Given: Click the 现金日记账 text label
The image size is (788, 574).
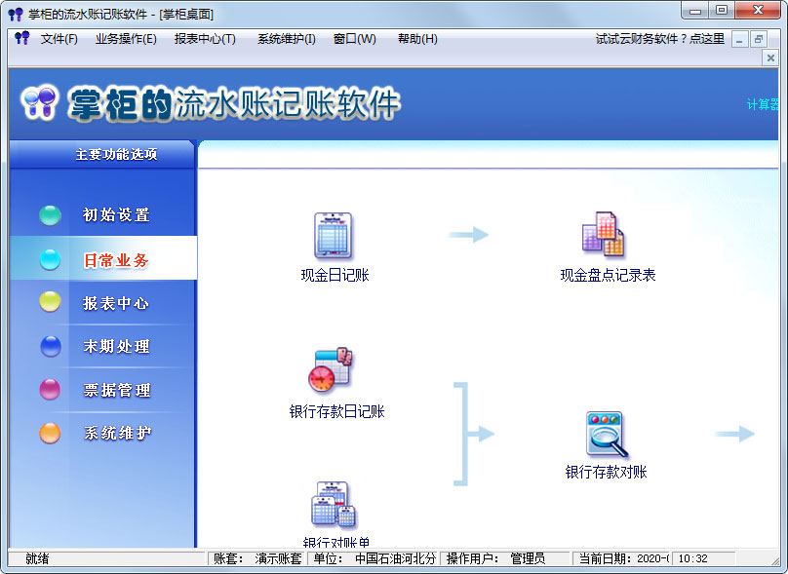Looking at the screenshot, I should tap(335, 275).
